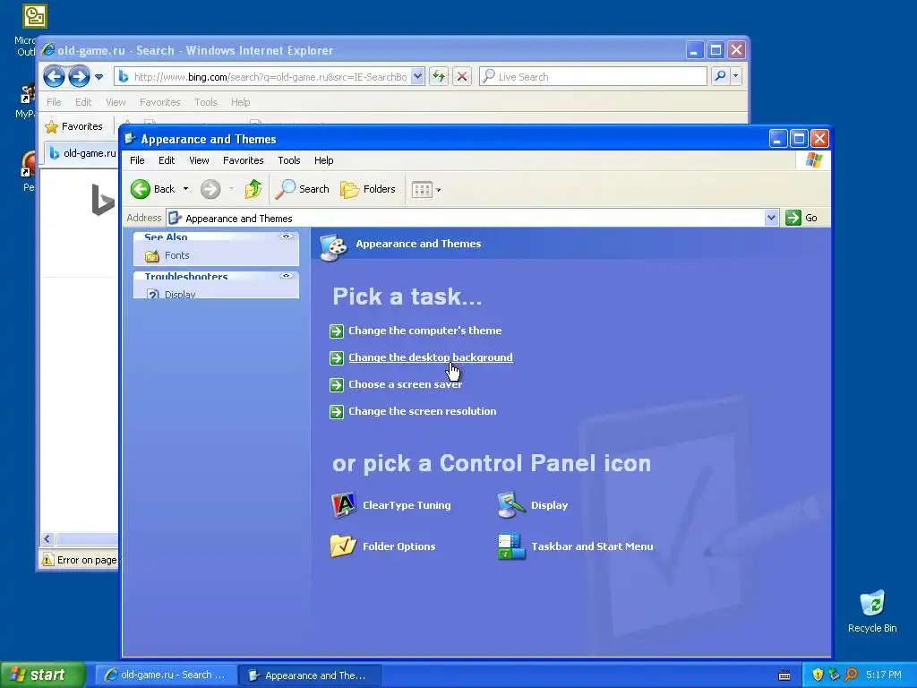Open Favorites menu in Appearance and Themes
This screenshot has height=688, width=917.
244,160
